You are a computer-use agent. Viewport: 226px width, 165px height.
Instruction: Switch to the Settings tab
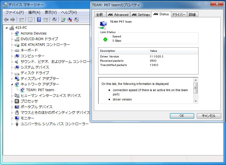[x=141, y=15]
